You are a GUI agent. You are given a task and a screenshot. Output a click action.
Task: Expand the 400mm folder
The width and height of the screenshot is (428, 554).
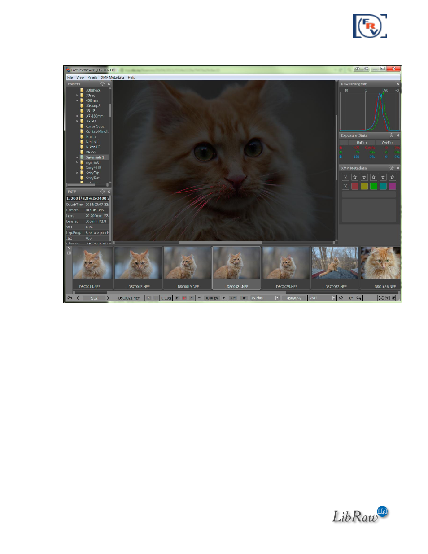(x=77, y=100)
